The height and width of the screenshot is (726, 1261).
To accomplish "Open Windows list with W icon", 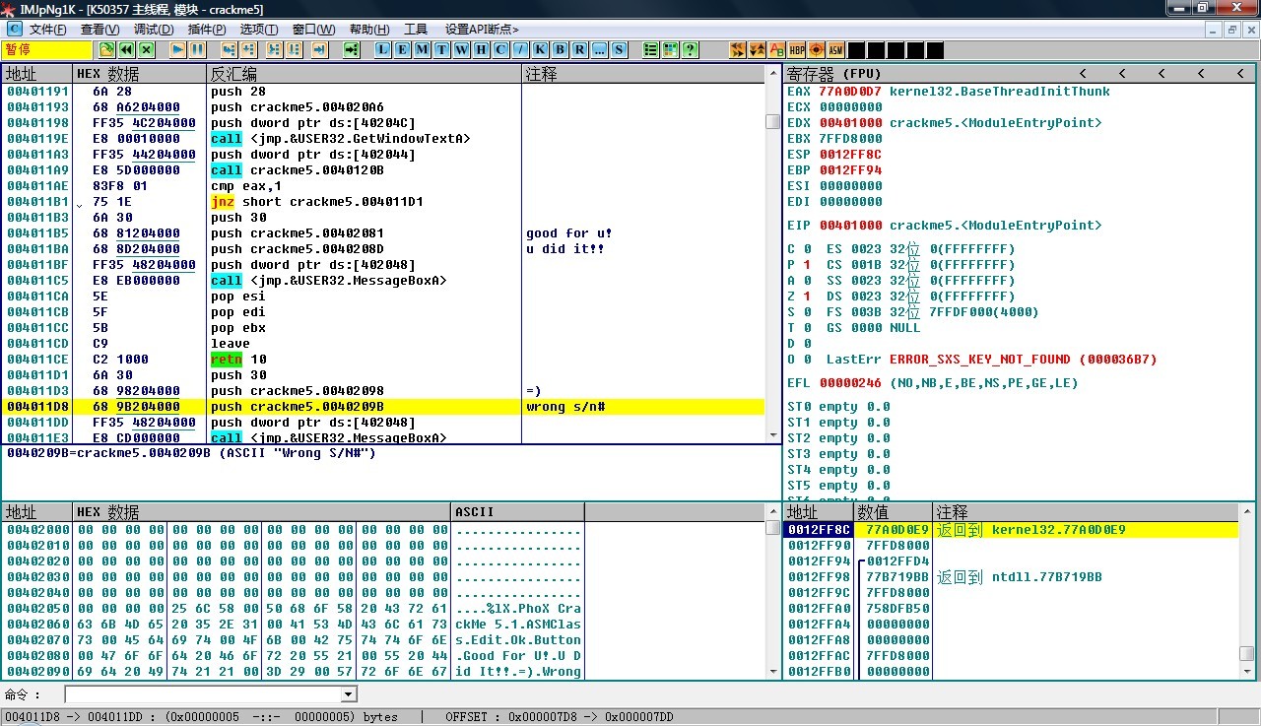I will [462, 49].
